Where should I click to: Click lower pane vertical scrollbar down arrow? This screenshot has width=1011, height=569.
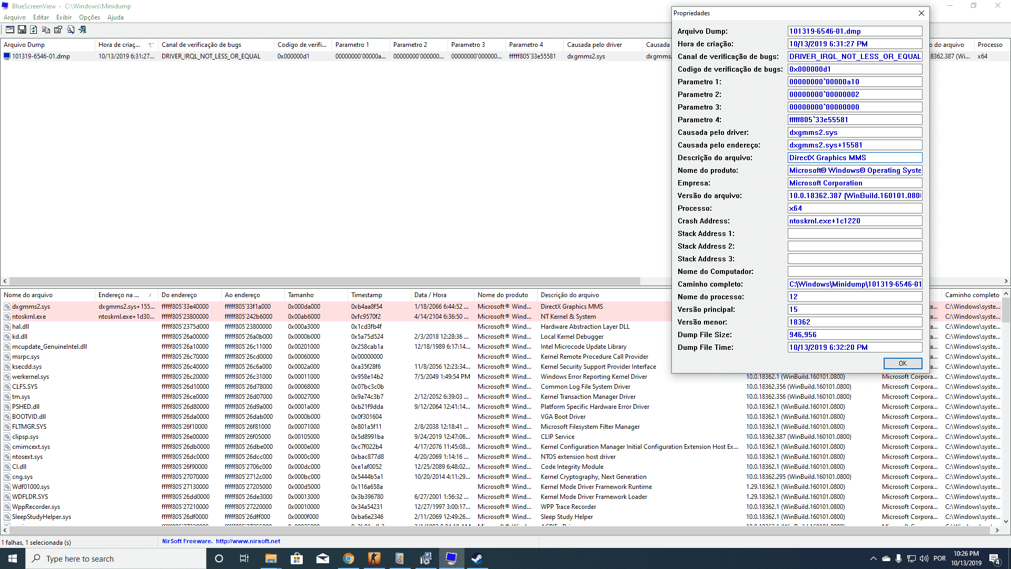1006,522
